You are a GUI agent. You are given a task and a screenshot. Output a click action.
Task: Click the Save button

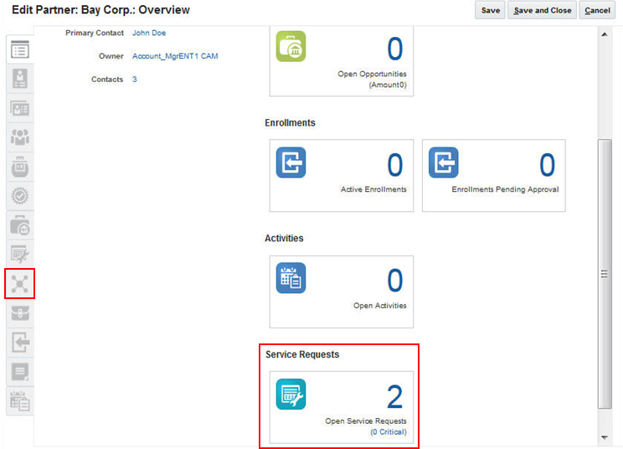pos(491,10)
